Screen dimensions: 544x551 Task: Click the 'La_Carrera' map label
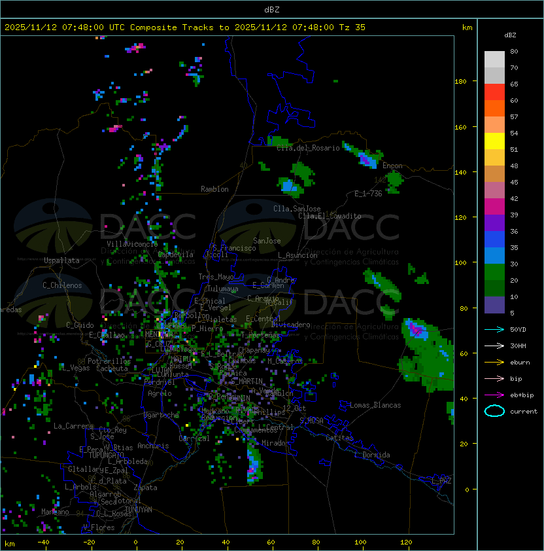[73, 426]
